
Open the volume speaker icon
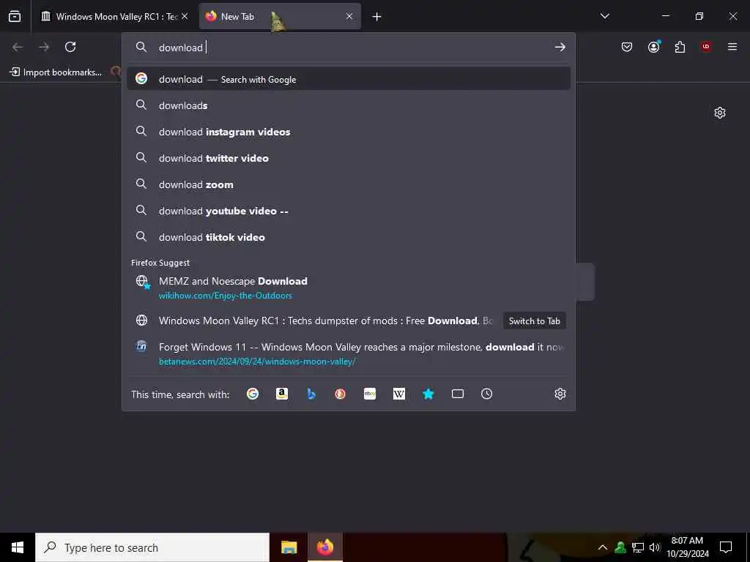point(655,547)
